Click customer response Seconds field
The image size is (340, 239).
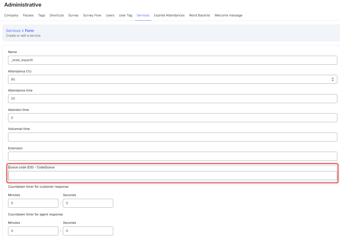click(88, 203)
